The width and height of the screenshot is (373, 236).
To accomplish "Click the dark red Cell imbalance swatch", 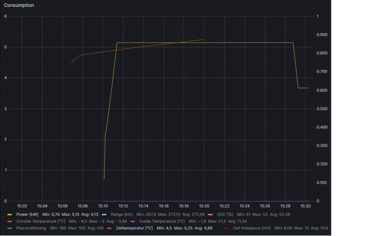I will click(226, 228).
